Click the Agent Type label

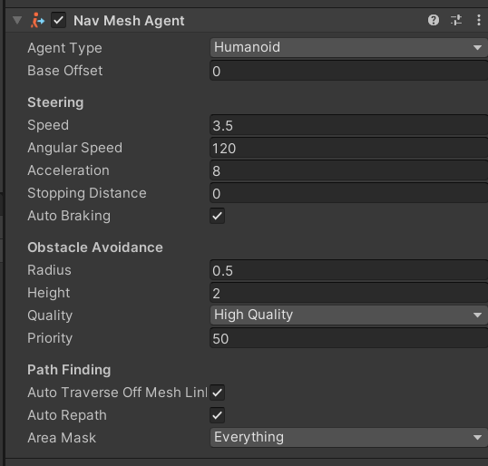click(64, 48)
